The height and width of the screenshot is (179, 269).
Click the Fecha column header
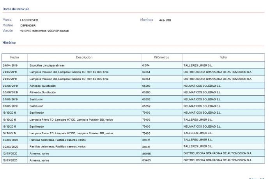click(x=14, y=57)
